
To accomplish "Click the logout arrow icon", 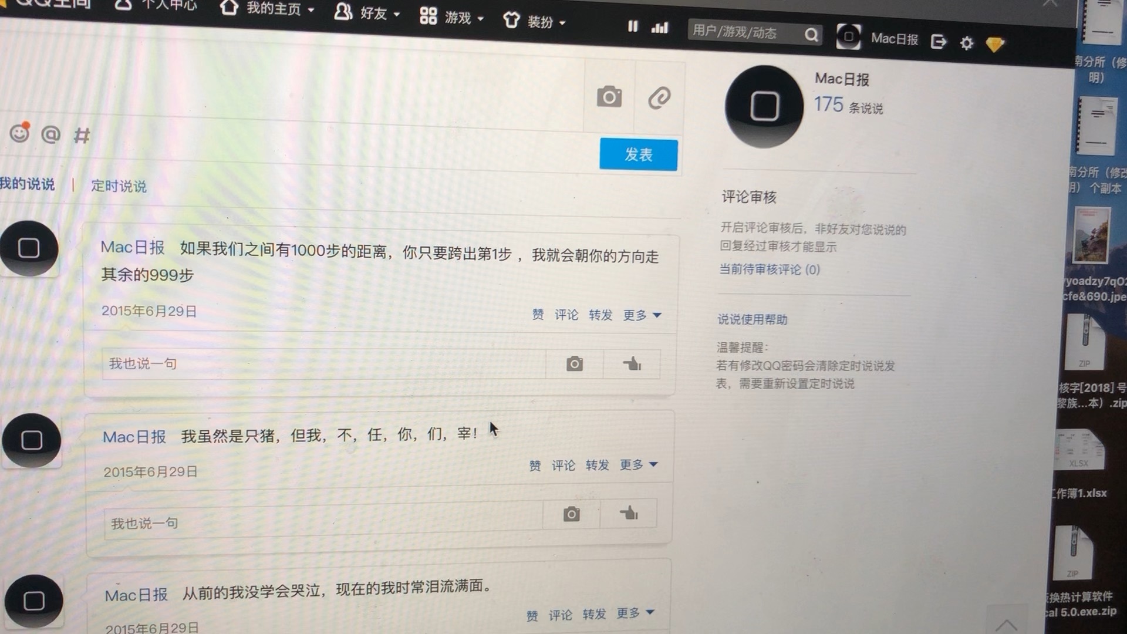I will point(939,42).
